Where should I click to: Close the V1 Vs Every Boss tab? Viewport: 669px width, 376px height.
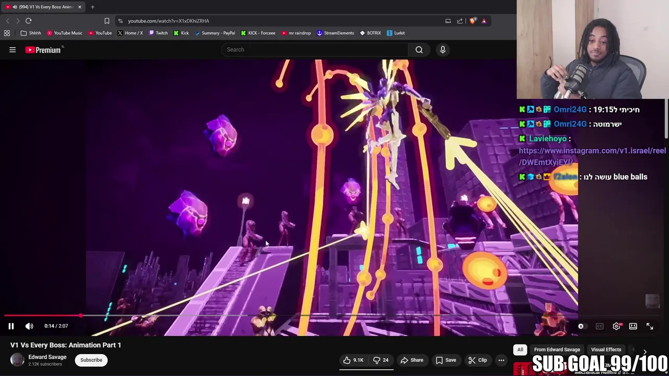click(79, 7)
